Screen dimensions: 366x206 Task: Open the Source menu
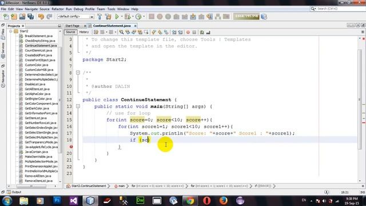click(45, 9)
